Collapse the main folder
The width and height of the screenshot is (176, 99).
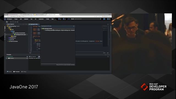click(9, 29)
